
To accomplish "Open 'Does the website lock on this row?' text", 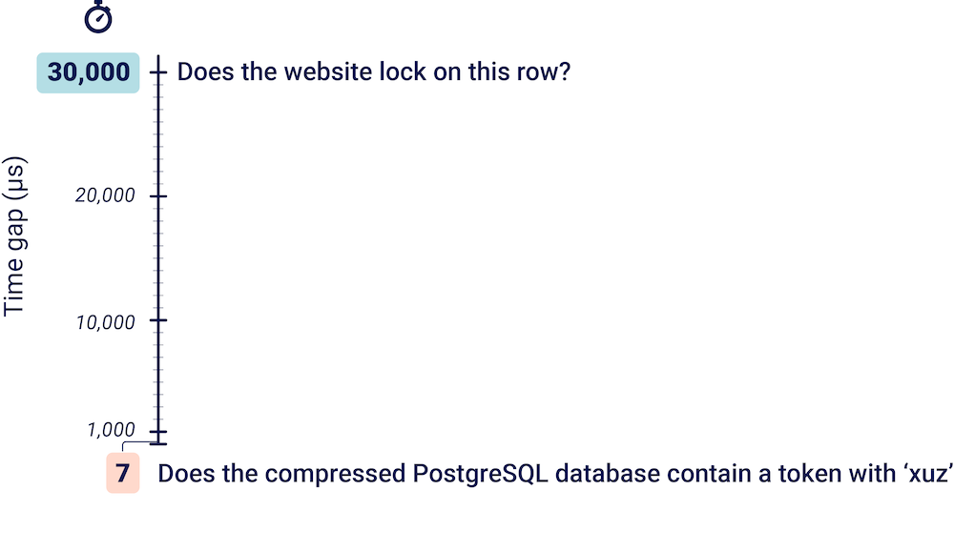I will click(x=374, y=72).
